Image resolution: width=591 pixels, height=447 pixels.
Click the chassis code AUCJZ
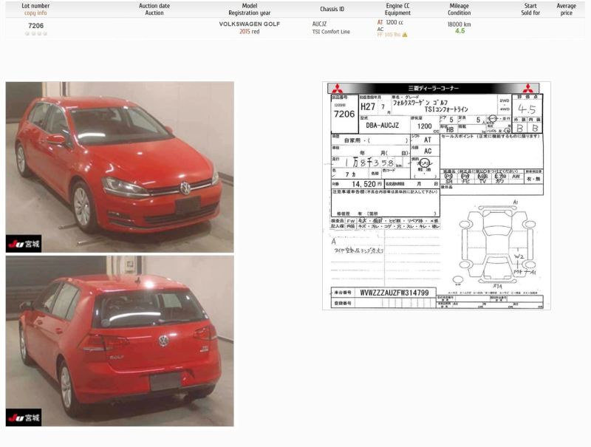point(319,24)
